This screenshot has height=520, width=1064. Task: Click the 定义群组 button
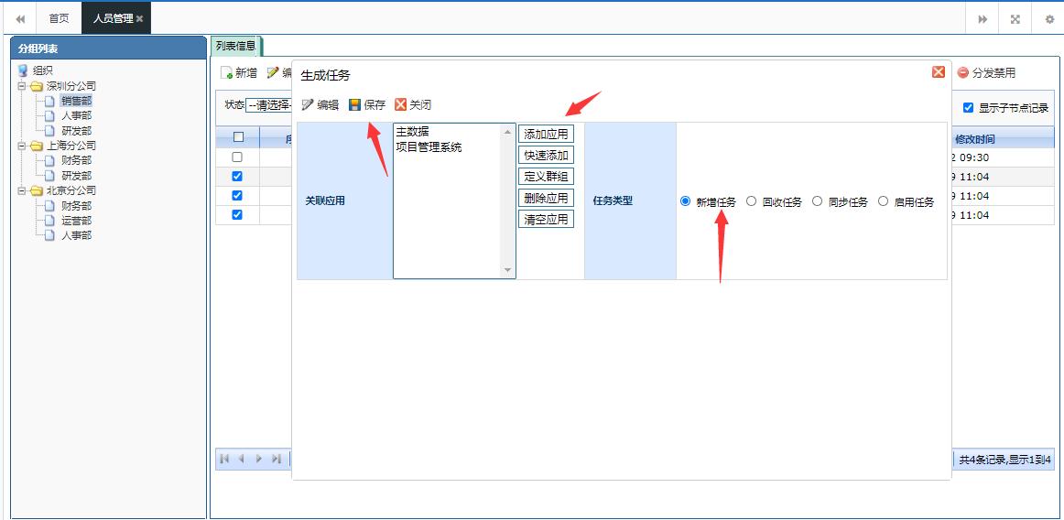[547, 177]
